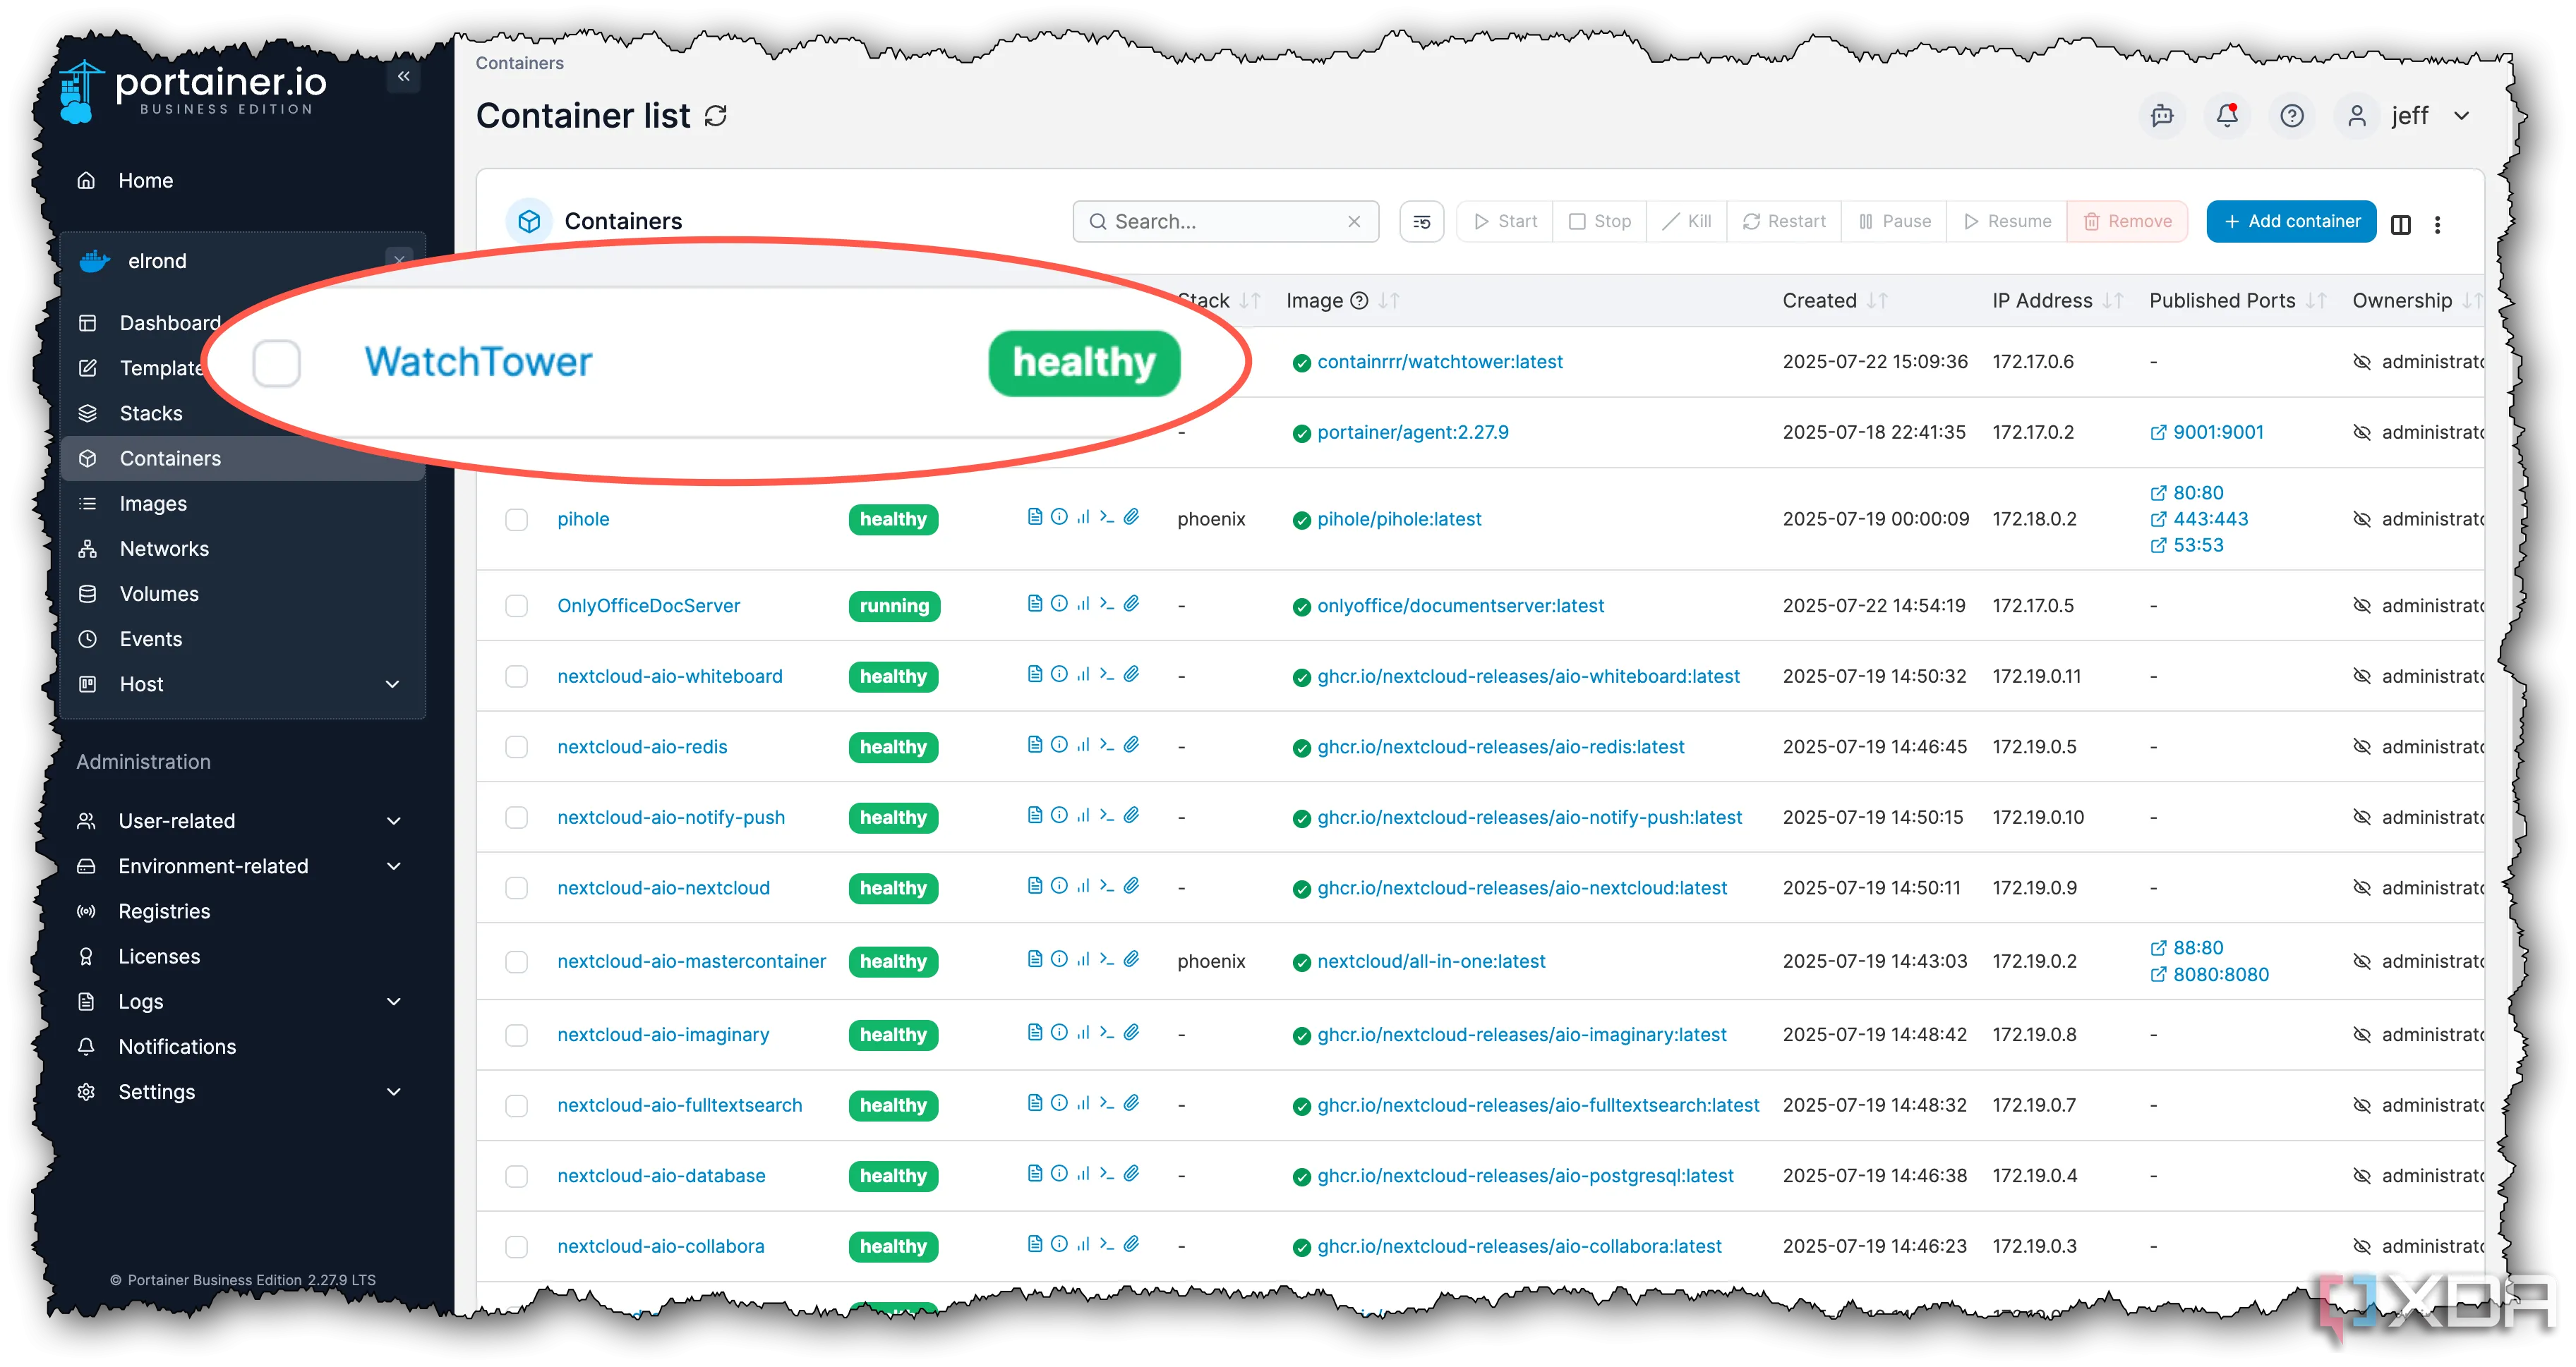Check the nextcloud-aio-notify-push checkbox
The height and width of the screenshot is (1367, 2576).
point(516,818)
